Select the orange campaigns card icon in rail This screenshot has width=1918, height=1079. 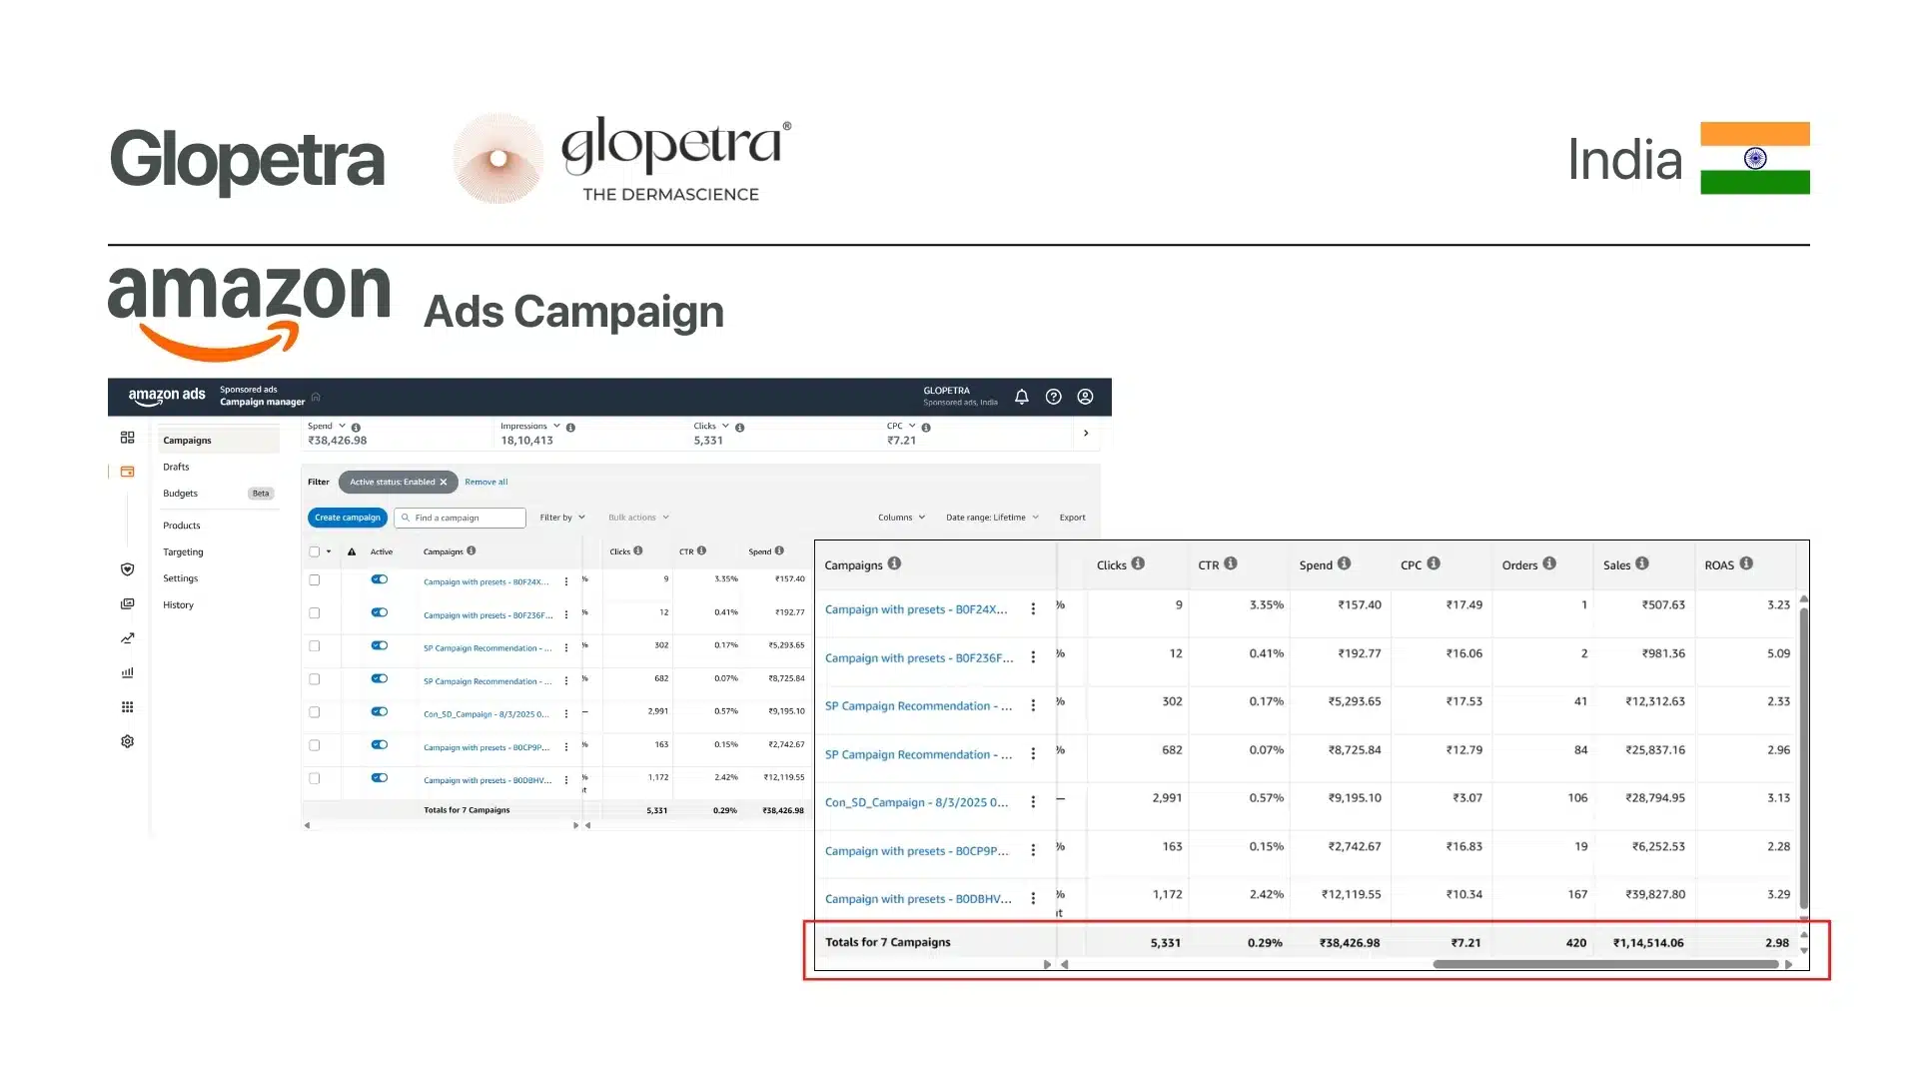(127, 472)
